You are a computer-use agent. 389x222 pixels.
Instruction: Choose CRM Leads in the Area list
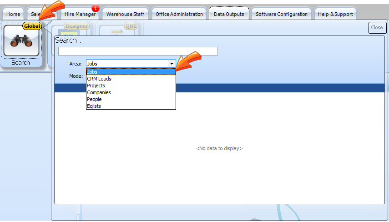[x=131, y=79]
